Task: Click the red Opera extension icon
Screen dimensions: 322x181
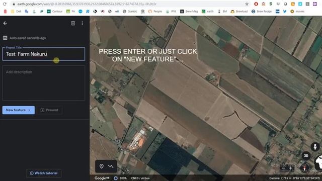Action: (x=256, y=4)
